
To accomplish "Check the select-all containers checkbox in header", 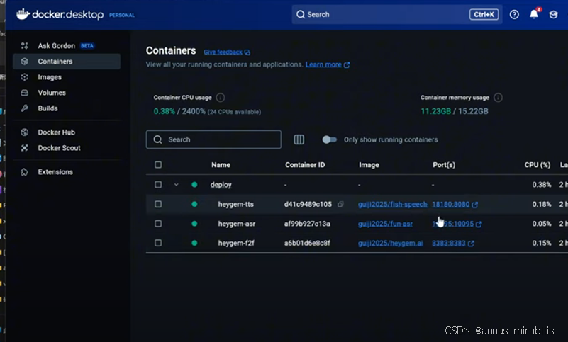I will point(158,165).
